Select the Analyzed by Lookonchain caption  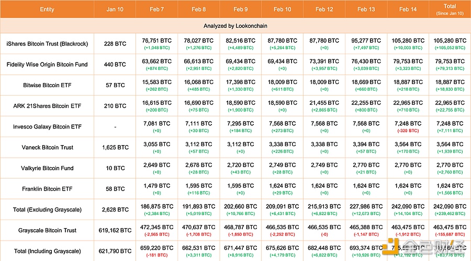pos(235,26)
